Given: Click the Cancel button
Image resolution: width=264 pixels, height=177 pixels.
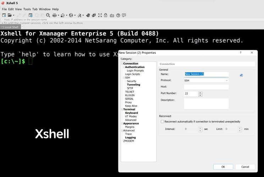Looking at the screenshot, I should point(245,167).
